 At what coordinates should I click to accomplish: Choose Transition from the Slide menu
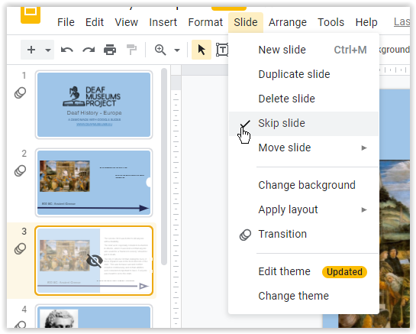(x=304, y=234)
